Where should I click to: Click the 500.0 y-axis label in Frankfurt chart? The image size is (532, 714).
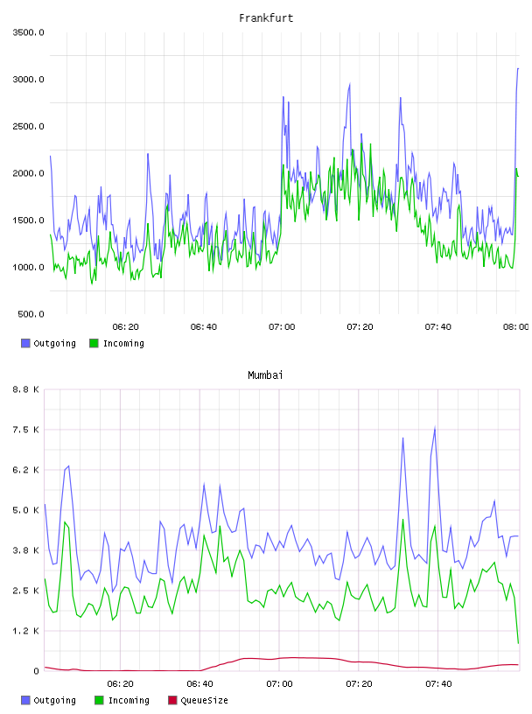pos(31,314)
